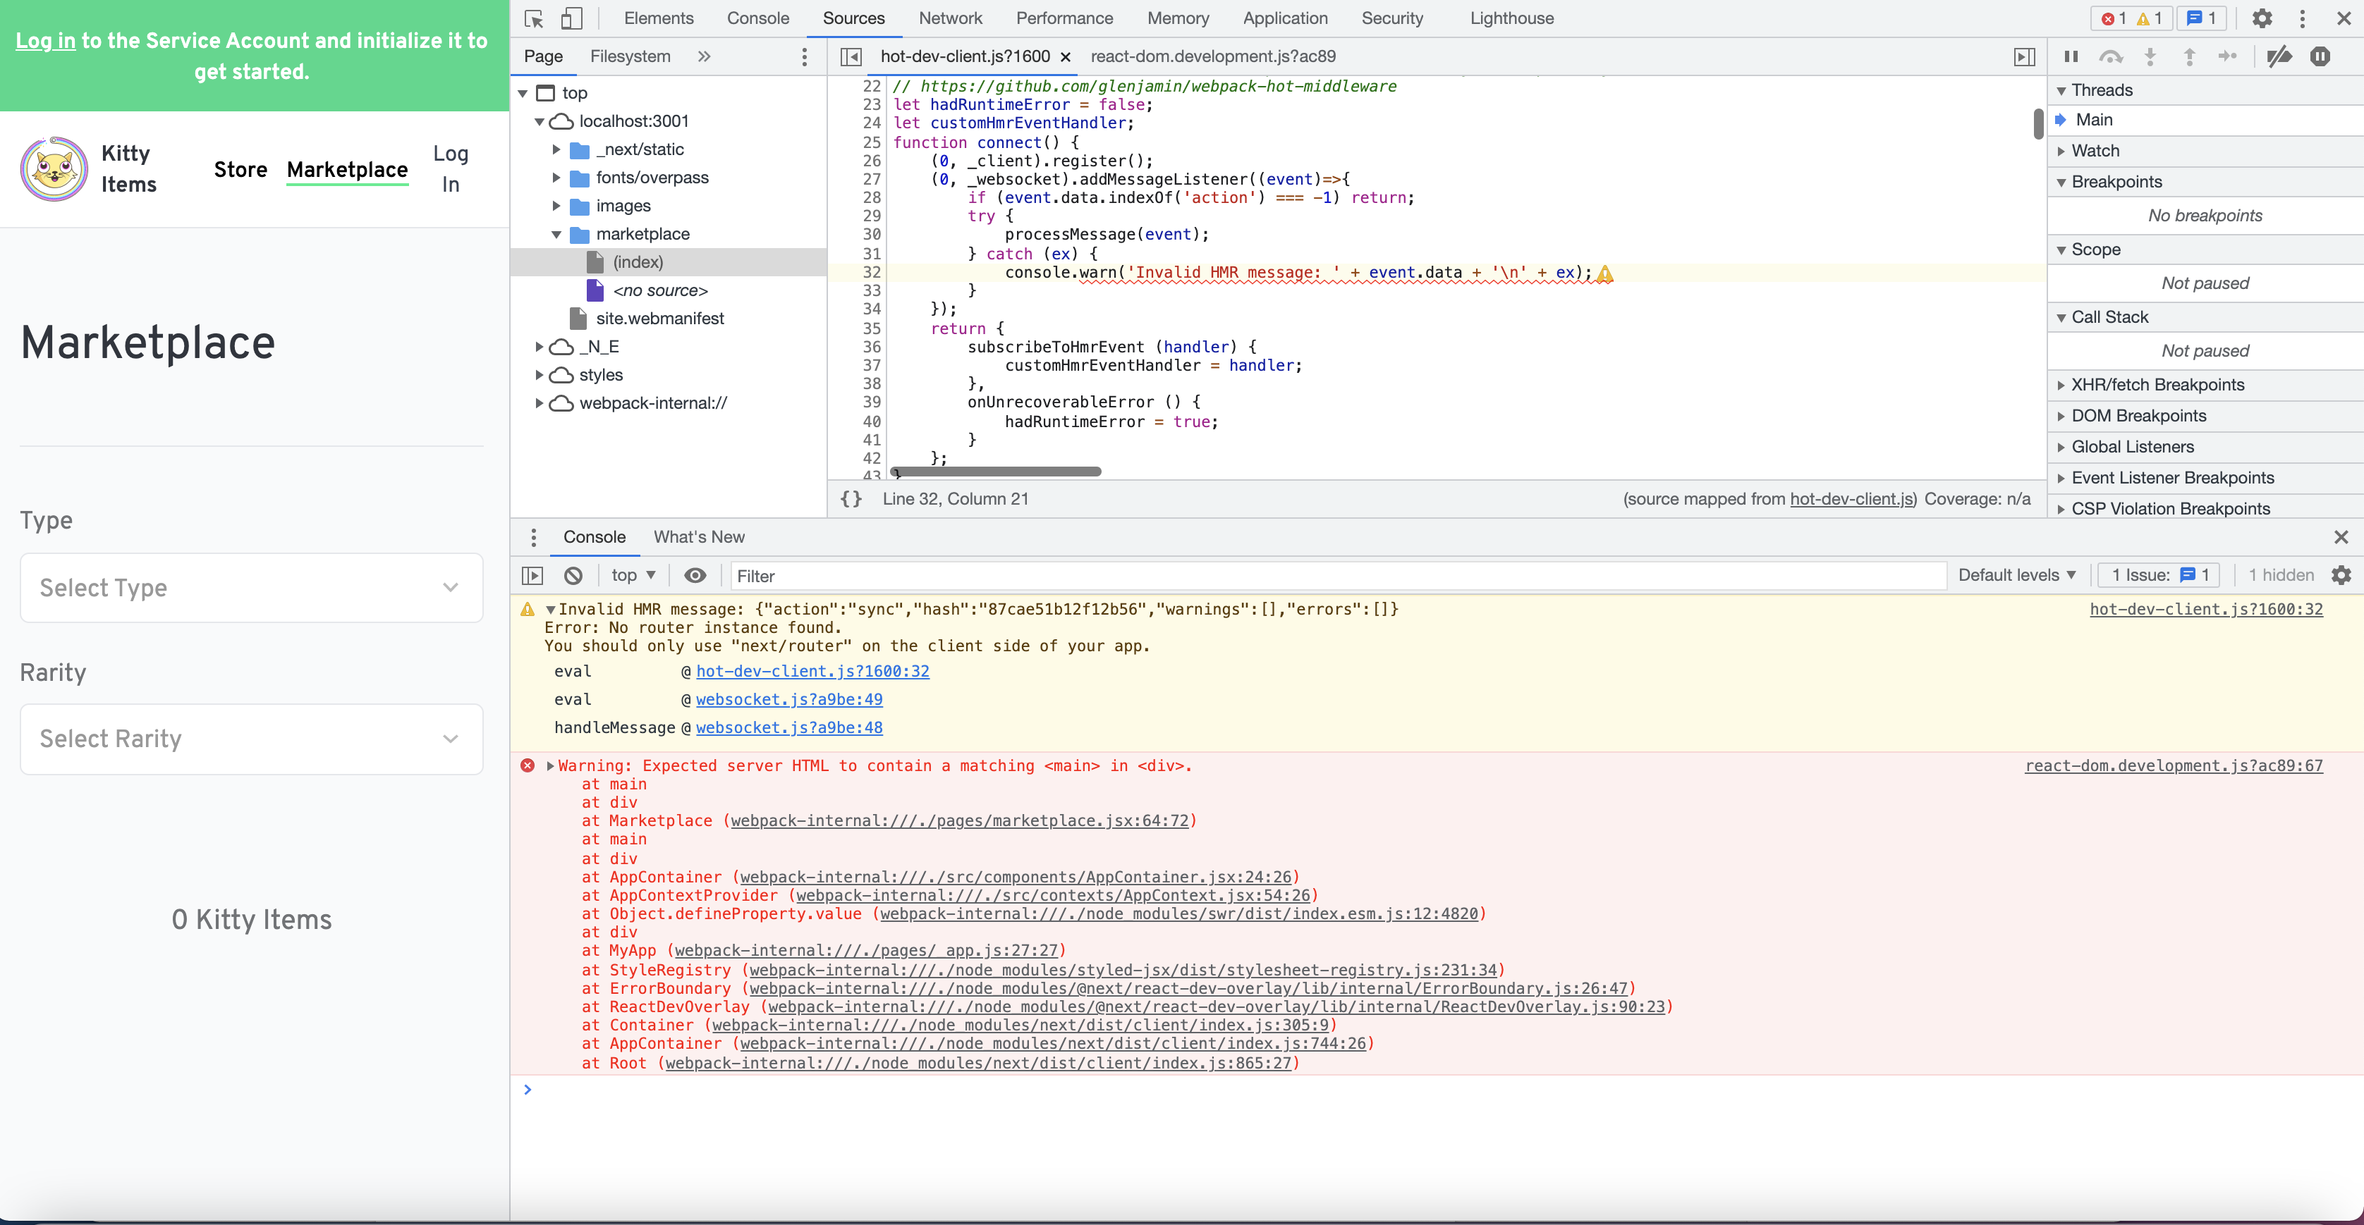The image size is (2364, 1225).
Task: Pause script execution in debugger
Action: point(2071,57)
